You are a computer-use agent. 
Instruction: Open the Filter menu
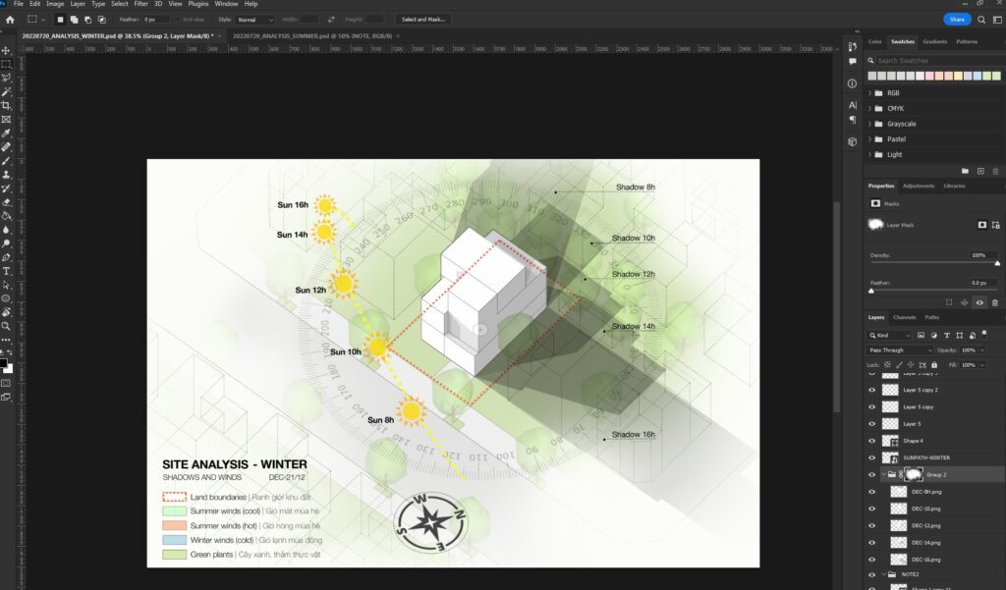coord(141,4)
